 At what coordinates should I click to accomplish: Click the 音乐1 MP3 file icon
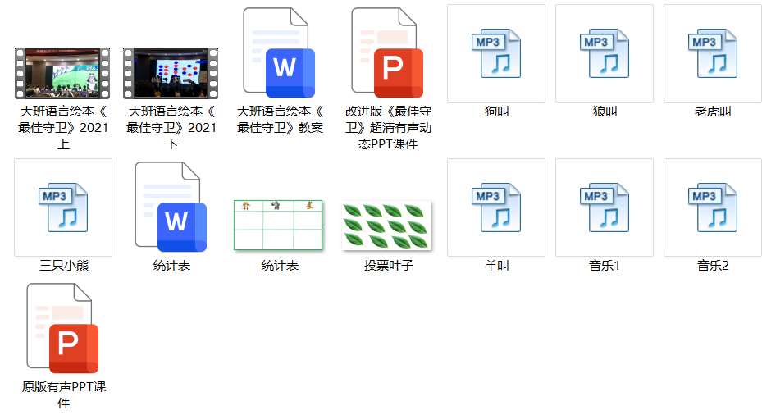[x=605, y=207]
